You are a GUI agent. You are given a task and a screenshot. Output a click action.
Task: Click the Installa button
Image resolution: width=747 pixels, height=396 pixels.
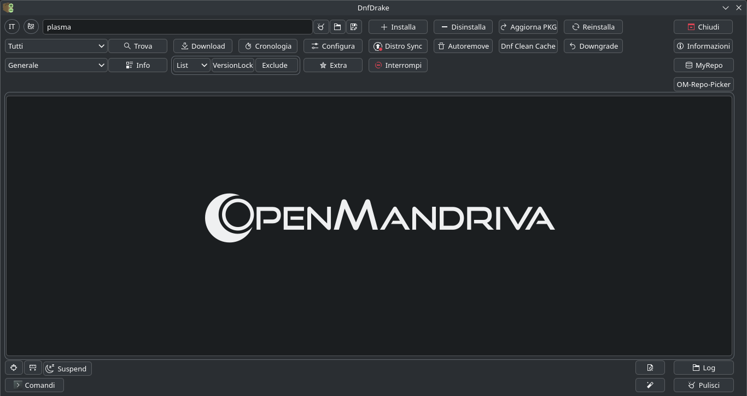(x=398, y=27)
